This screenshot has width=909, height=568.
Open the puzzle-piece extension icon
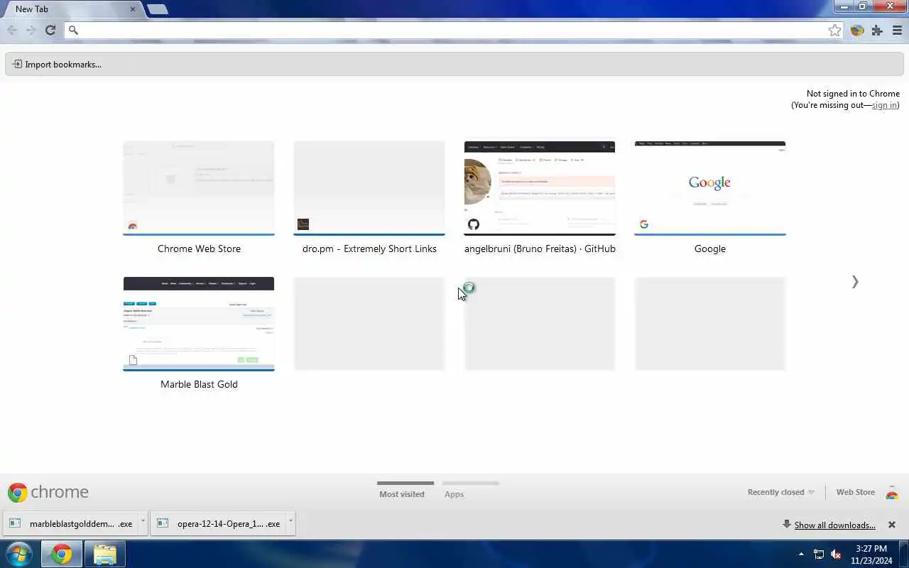coord(877,30)
